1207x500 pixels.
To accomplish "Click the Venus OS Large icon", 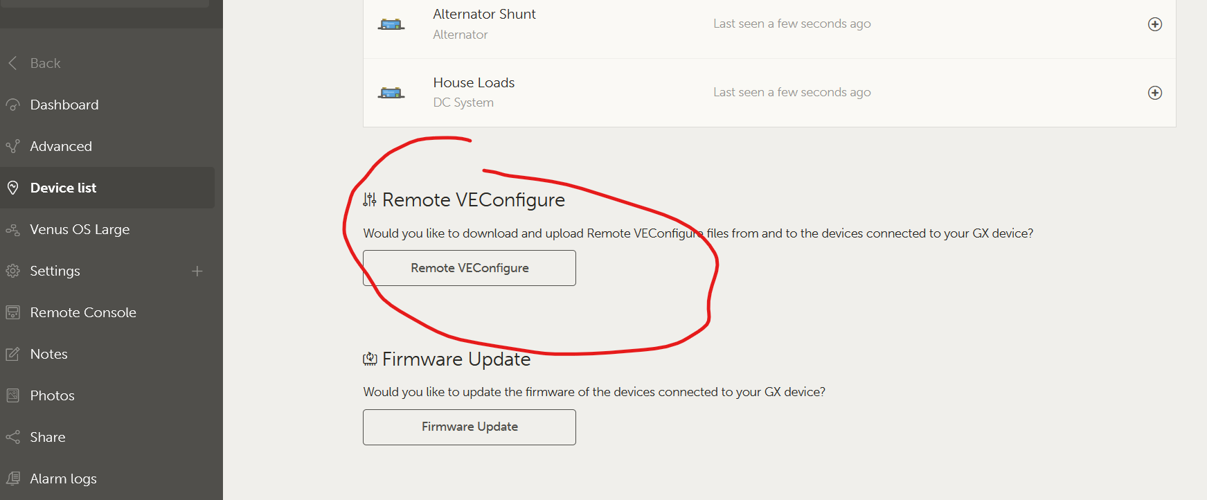I will [12, 229].
